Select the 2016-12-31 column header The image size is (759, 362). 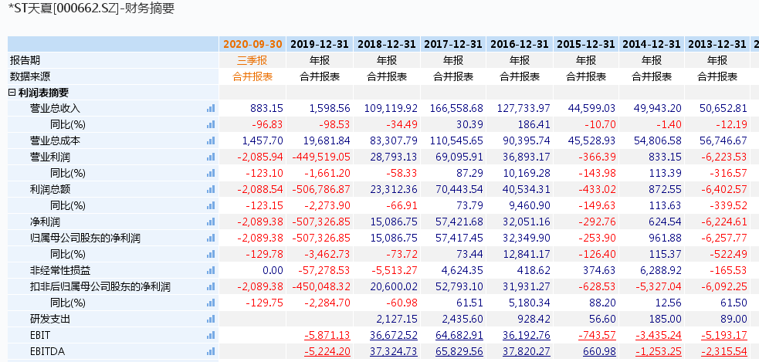click(x=520, y=44)
